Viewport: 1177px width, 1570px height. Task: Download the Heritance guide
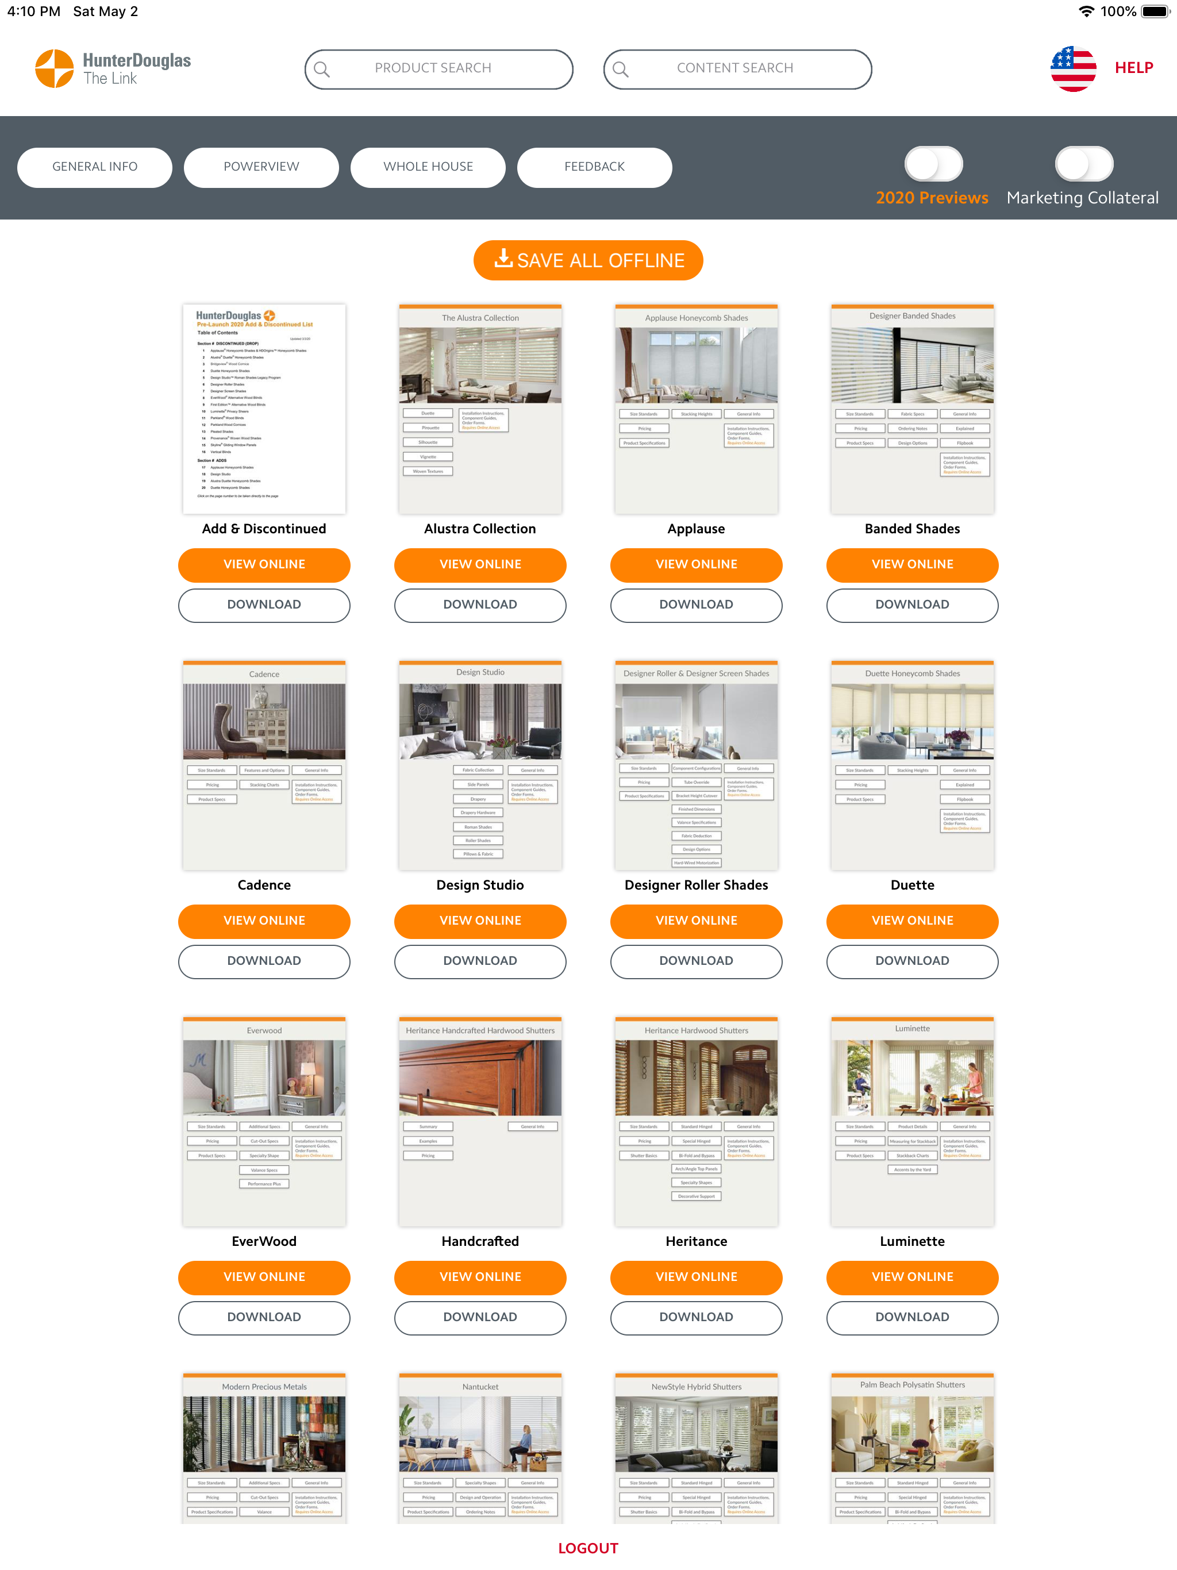(697, 1318)
